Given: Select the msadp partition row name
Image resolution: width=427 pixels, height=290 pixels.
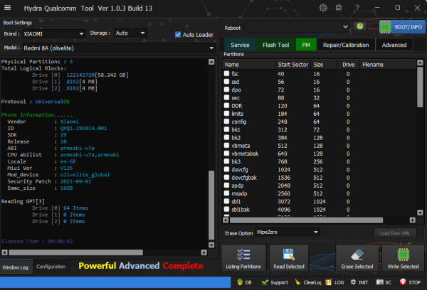Looking at the screenshot, I should coord(239,193).
